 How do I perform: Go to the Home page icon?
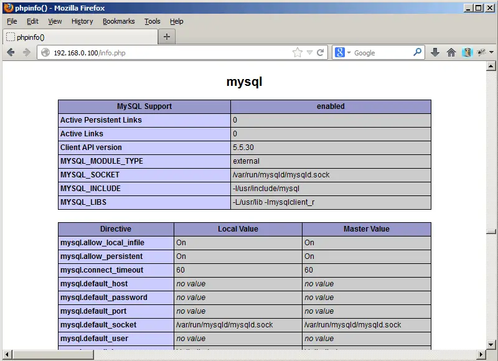[x=451, y=52]
